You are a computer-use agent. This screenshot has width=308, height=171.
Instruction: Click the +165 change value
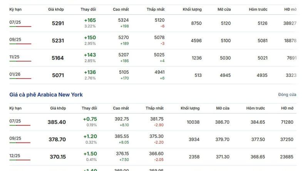pos(90,20)
